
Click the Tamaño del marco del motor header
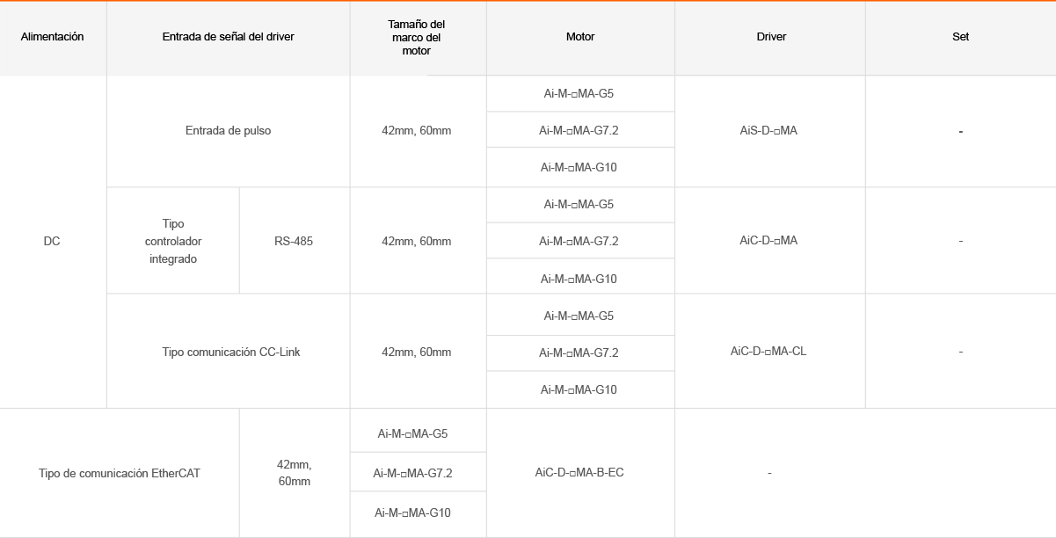click(417, 38)
